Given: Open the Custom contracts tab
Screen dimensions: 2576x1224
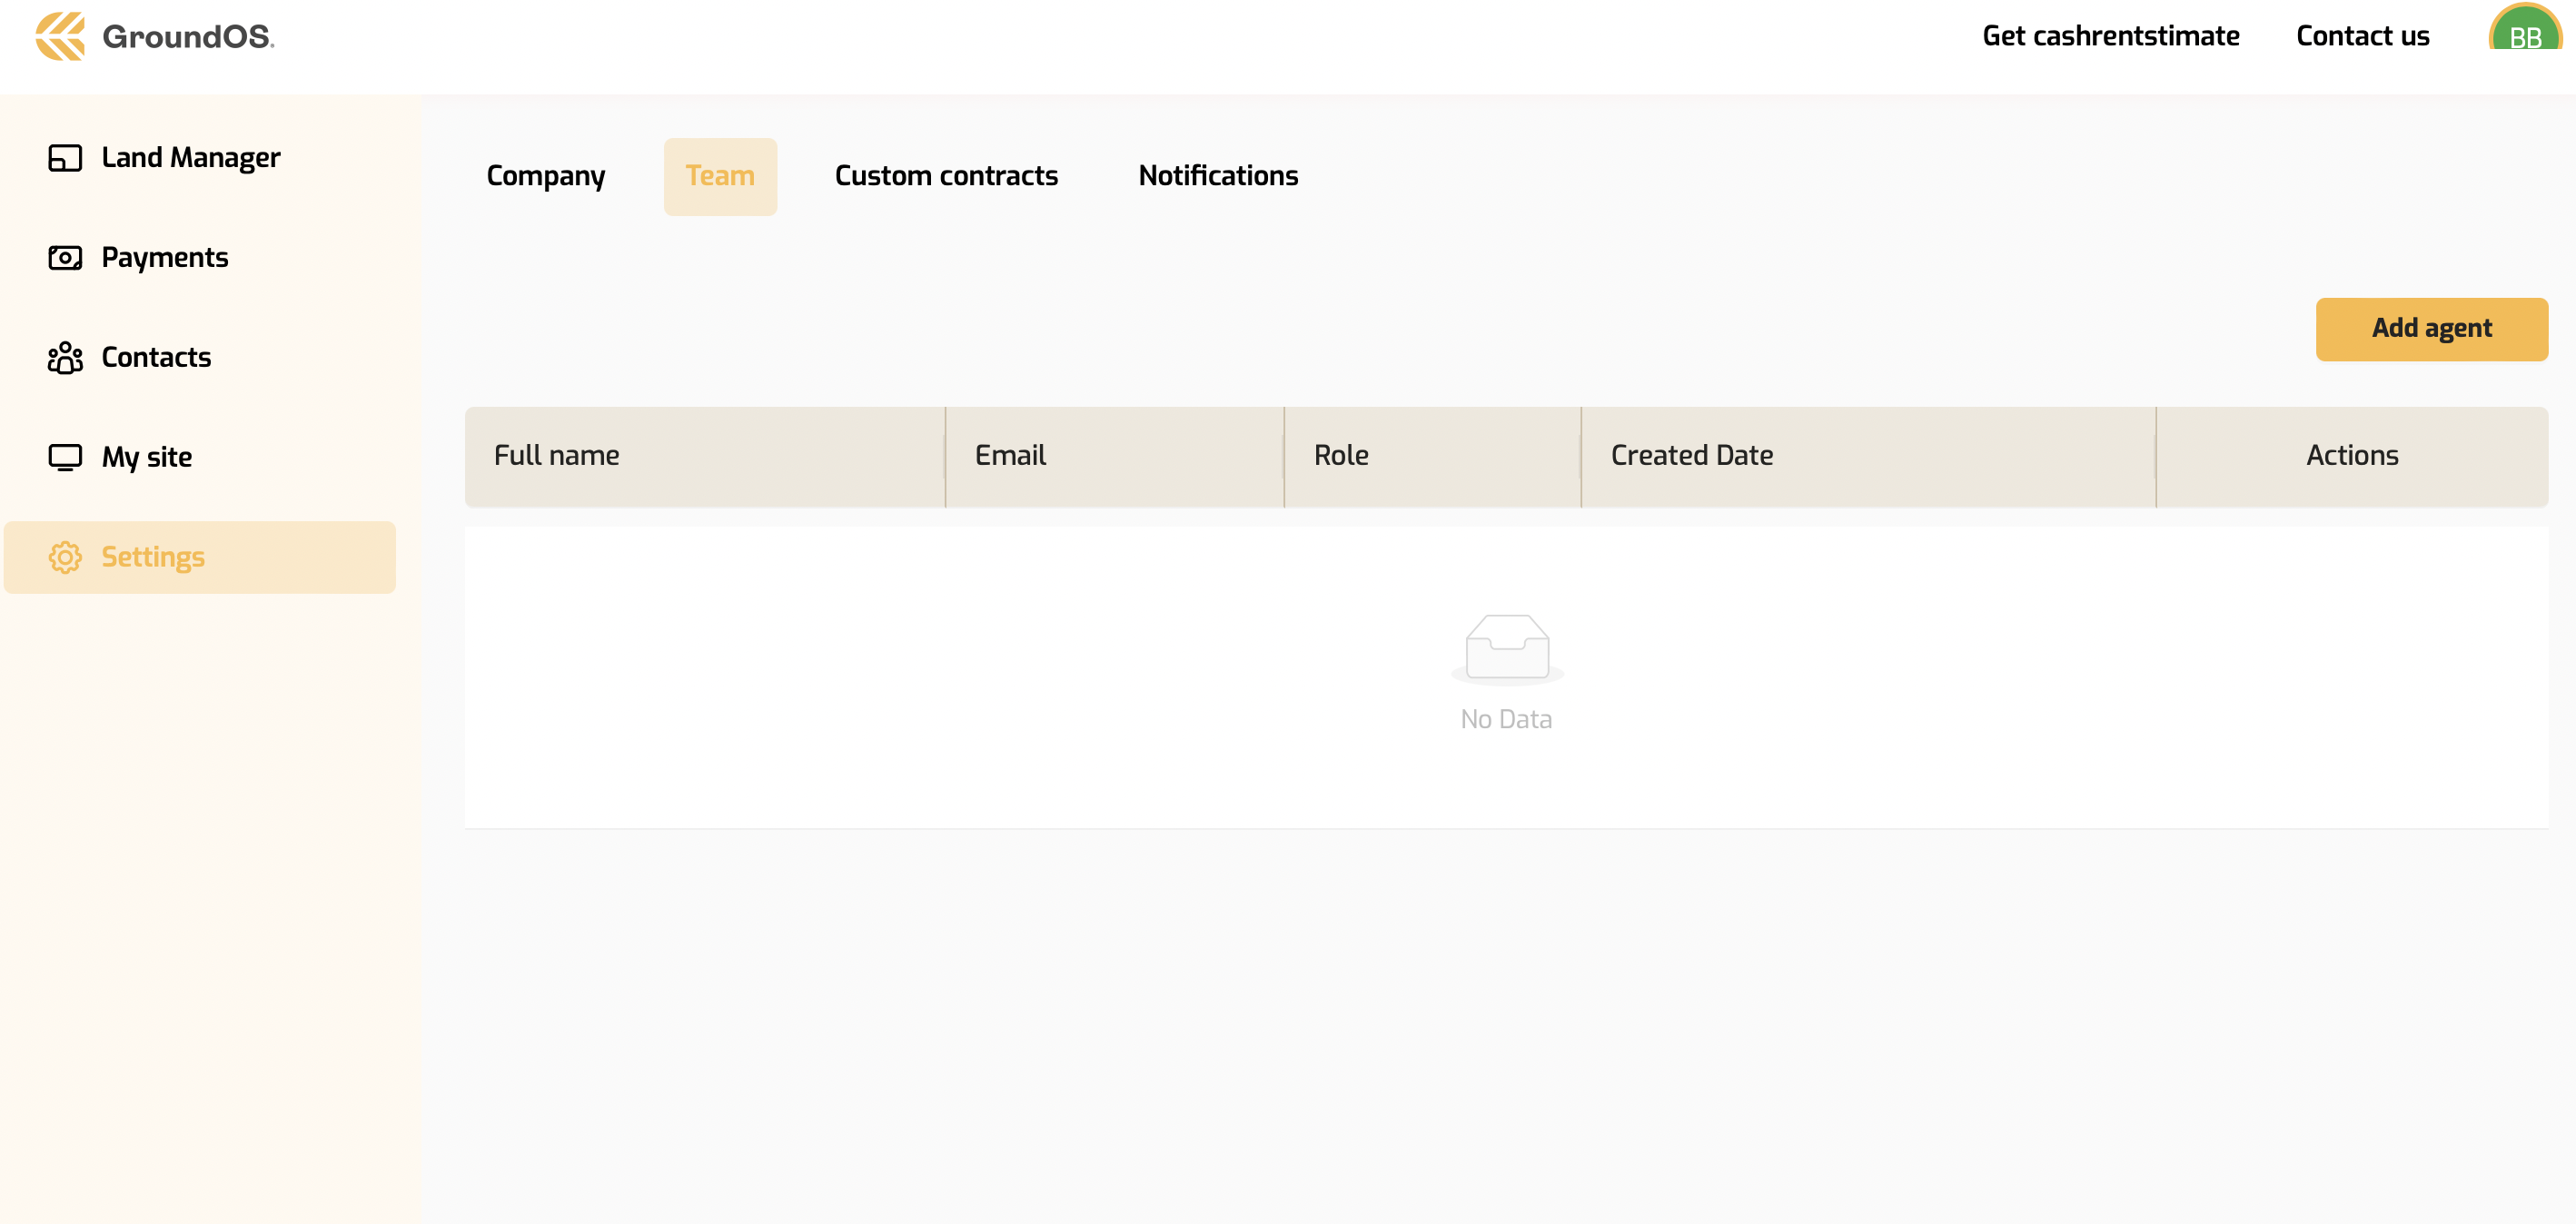Looking at the screenshot, I should coord(945,176).
